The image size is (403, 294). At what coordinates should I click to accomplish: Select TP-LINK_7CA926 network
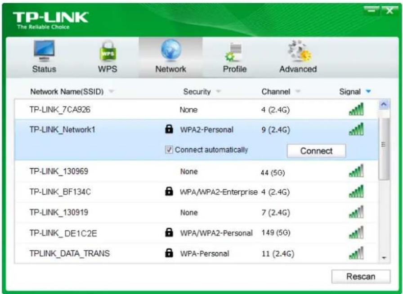point(197,110)
